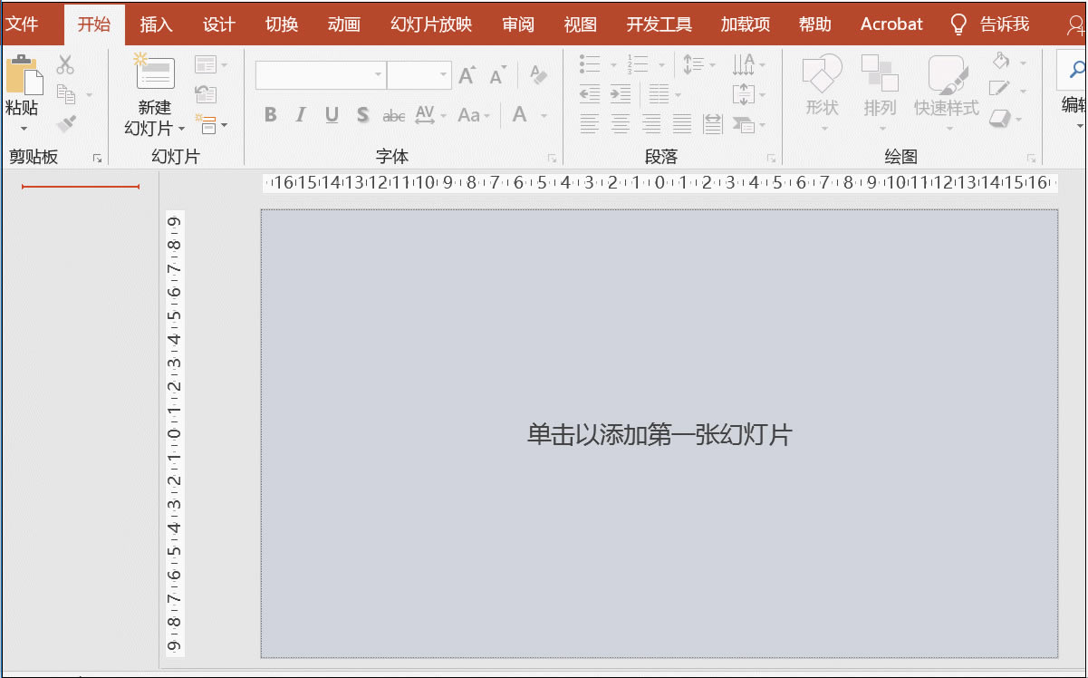Screen dimensions: 1088x678
Task: Select the Cut (scissors) icon
Action: 63,65
